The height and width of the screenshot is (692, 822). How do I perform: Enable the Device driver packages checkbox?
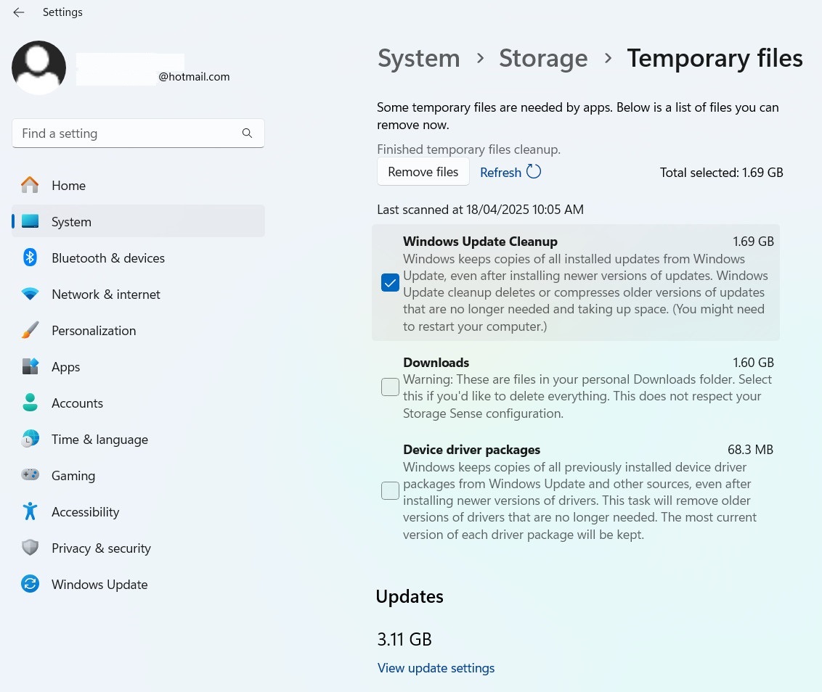click(390, 491)
